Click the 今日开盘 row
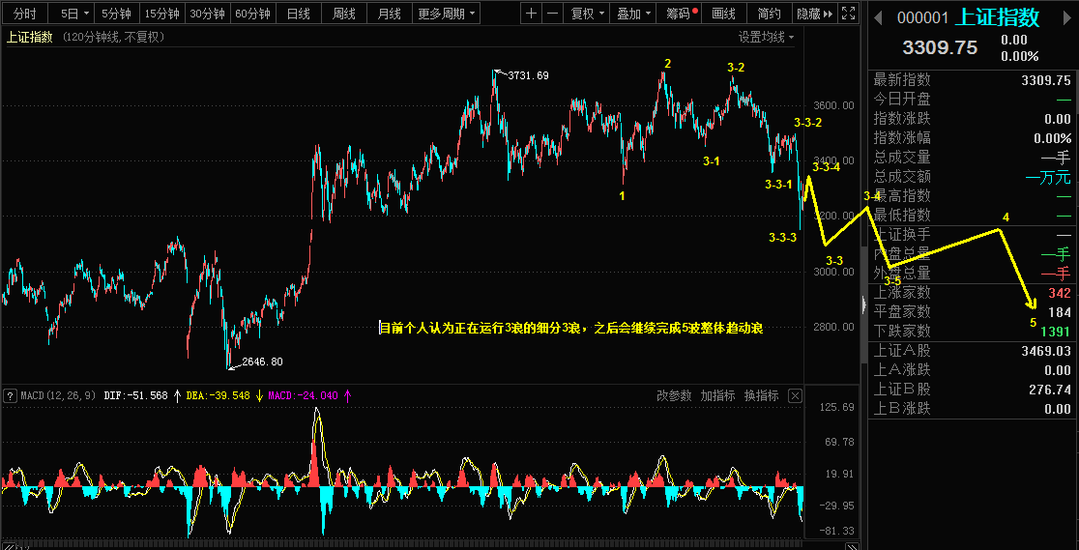1079x550 pixels. pyautogui.click(x=973, y=100)
